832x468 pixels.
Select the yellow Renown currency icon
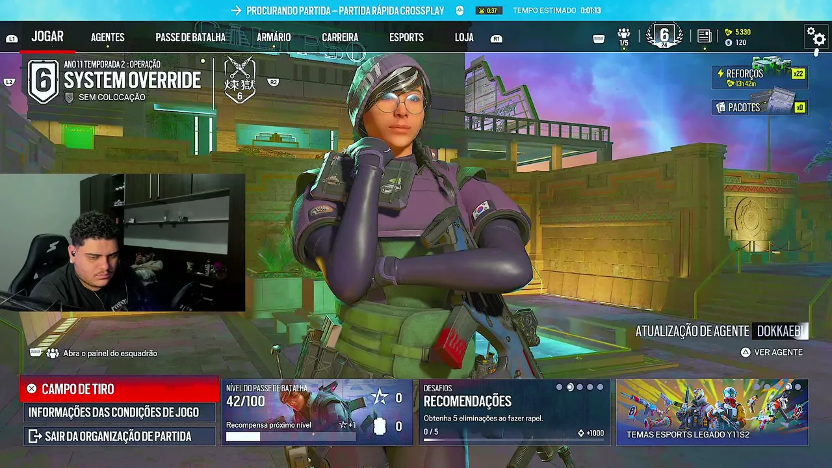(x=729, y=32)
